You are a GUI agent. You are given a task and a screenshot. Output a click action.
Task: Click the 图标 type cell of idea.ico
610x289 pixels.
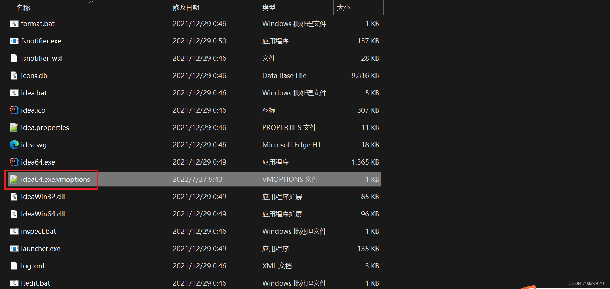(x=269, y=110)
